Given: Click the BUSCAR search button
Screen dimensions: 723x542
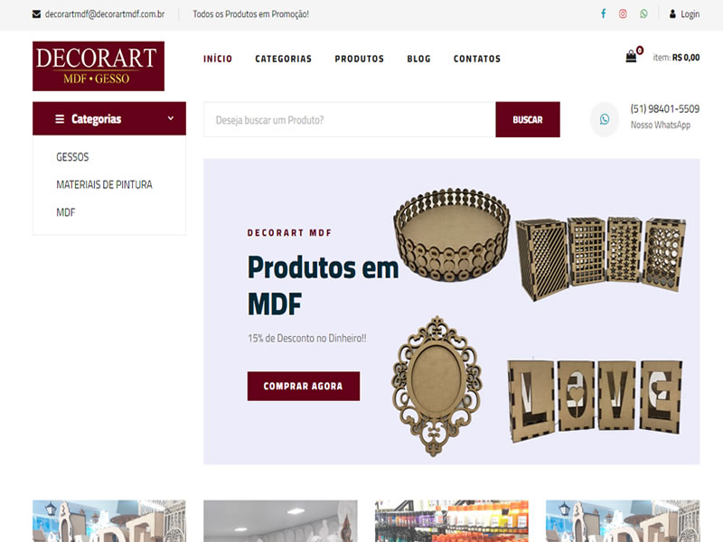Looking at the screenshot, I should click(x=528, y=119).
